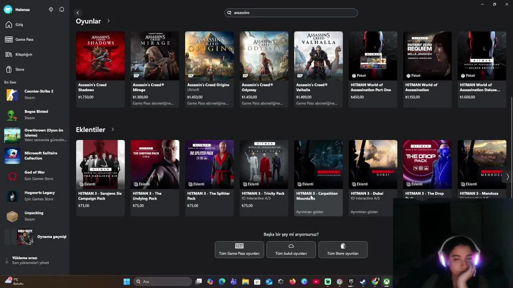Browse Tüm bulut oyunları
Viewport: 513px width, 288px height.
tap(291, 250)
